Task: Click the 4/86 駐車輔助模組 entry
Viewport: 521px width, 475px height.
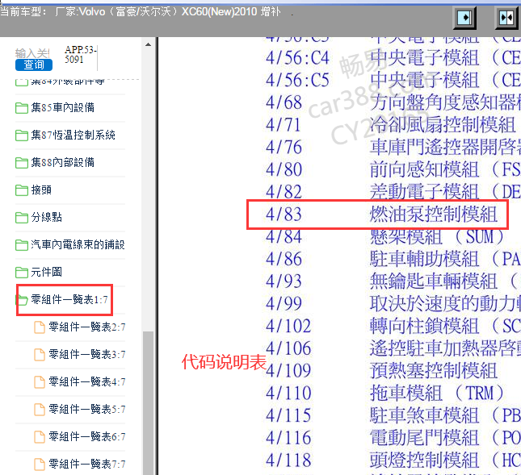Action: click(x=393, y=259)
